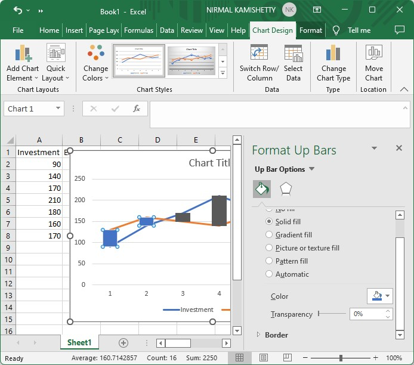Apply the second gray chart style
414x365 pixels.
[x=191, y=61]
